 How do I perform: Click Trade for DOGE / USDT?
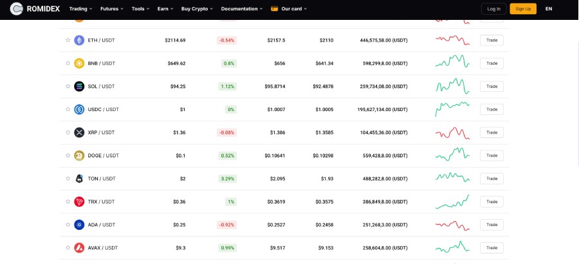pyautogui.click(x=492, y=155)
